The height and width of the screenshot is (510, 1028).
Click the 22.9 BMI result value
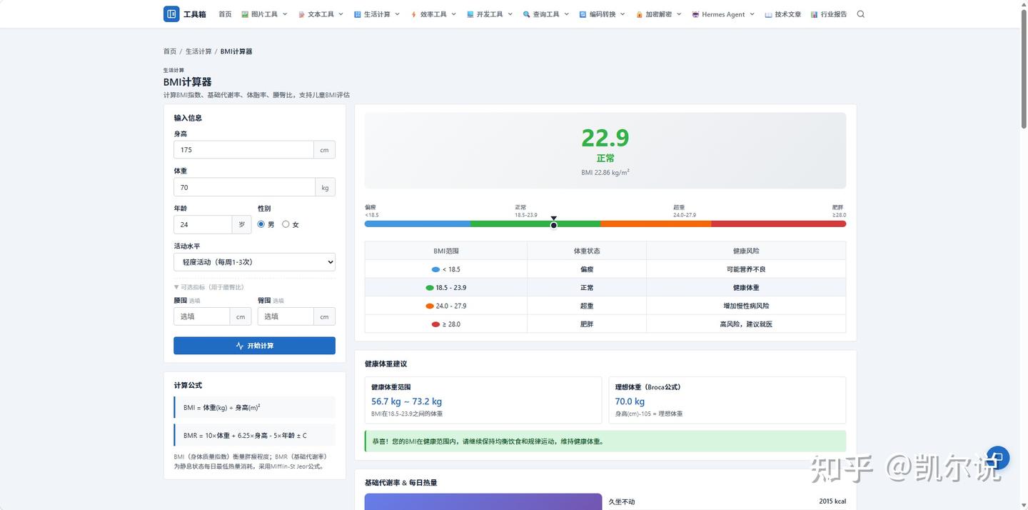pos(605,137)
